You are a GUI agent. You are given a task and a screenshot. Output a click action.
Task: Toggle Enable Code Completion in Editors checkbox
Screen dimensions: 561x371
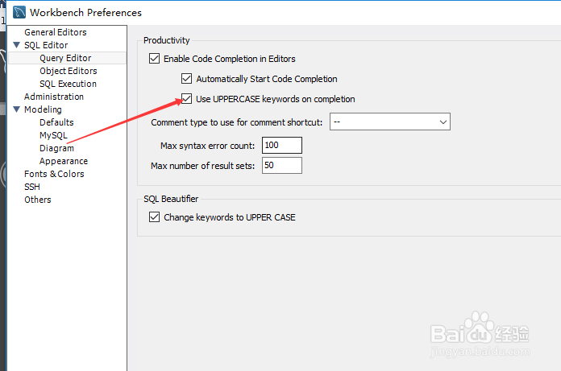(154, 58)
